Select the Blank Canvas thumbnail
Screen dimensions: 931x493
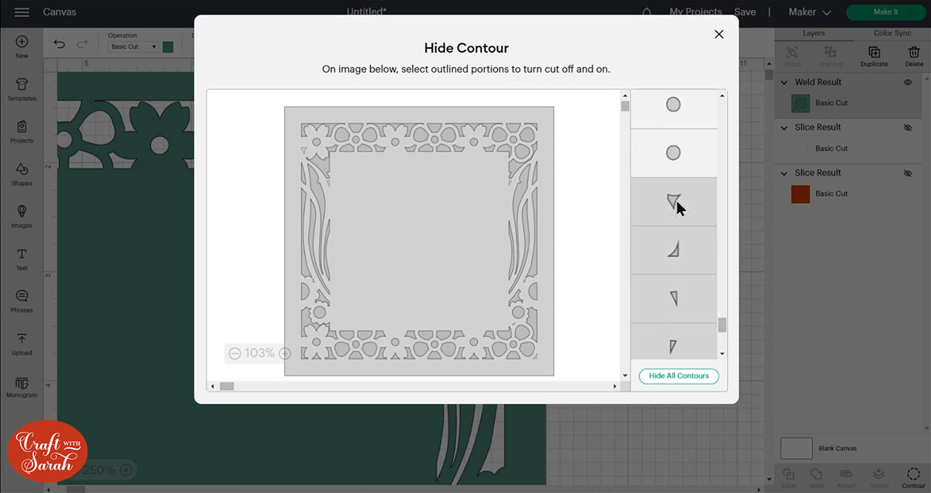(x=797, y=449)
